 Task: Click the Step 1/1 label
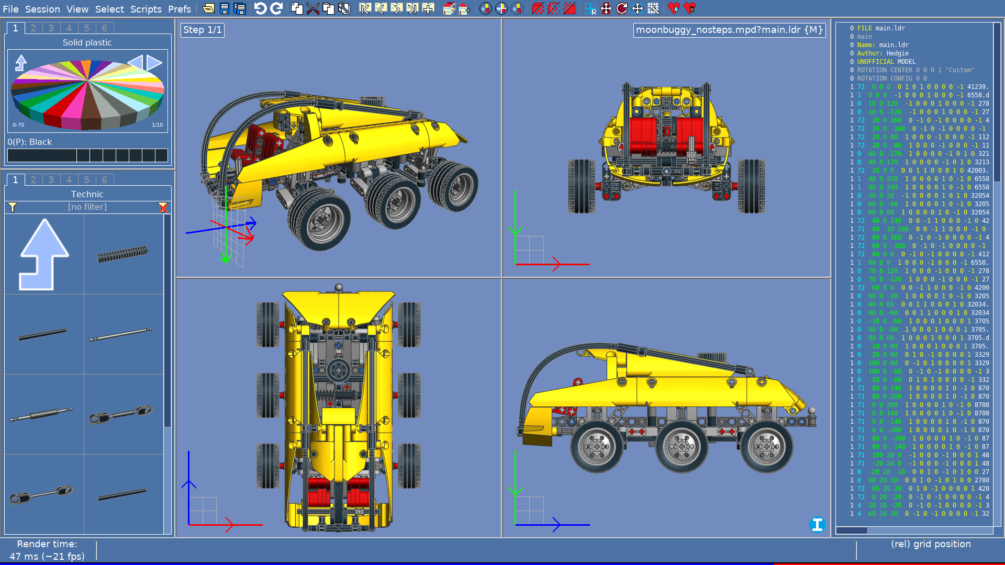202,30
